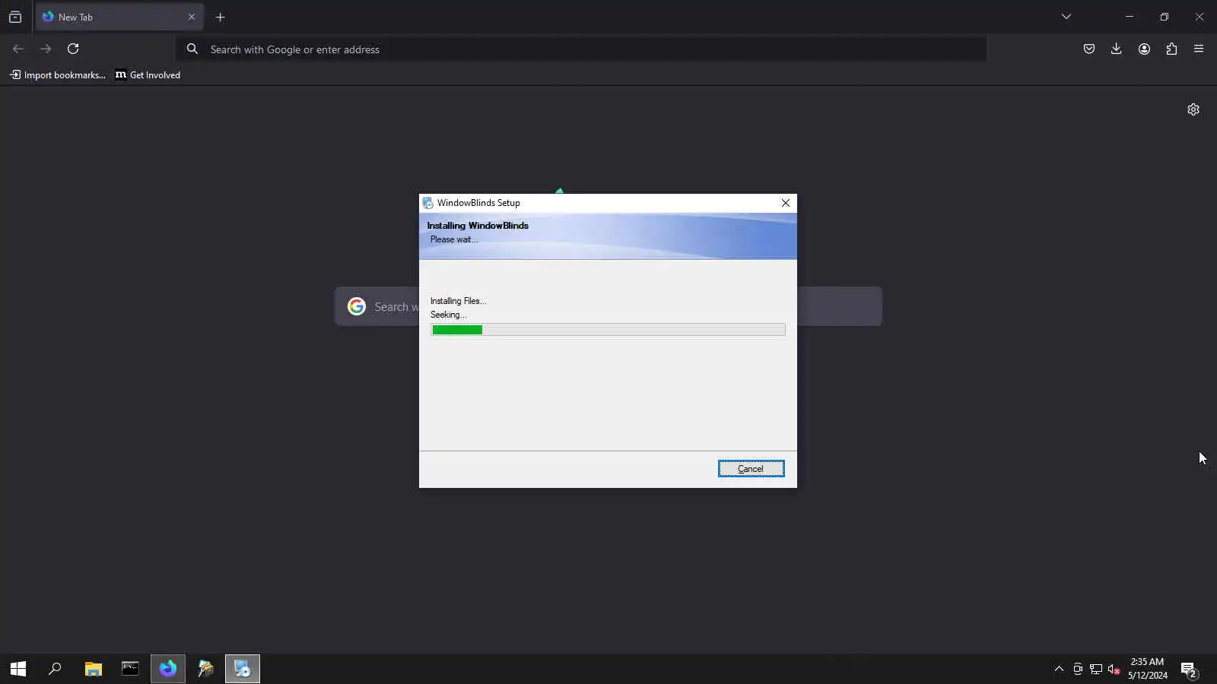Open Windows taskbar search
The height and width of the screenshot is (684, 1217).
click(55, 669)
